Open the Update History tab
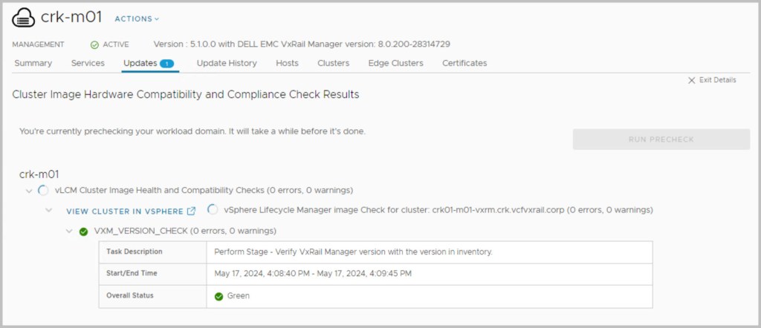The width and height of the screenshot is (761, 328). 227,63
